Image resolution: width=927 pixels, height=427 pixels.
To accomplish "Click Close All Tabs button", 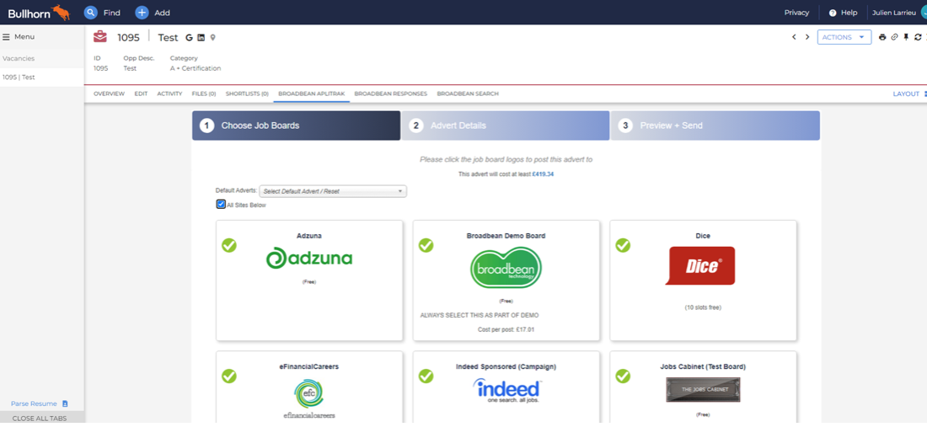I will pos(40,418).
